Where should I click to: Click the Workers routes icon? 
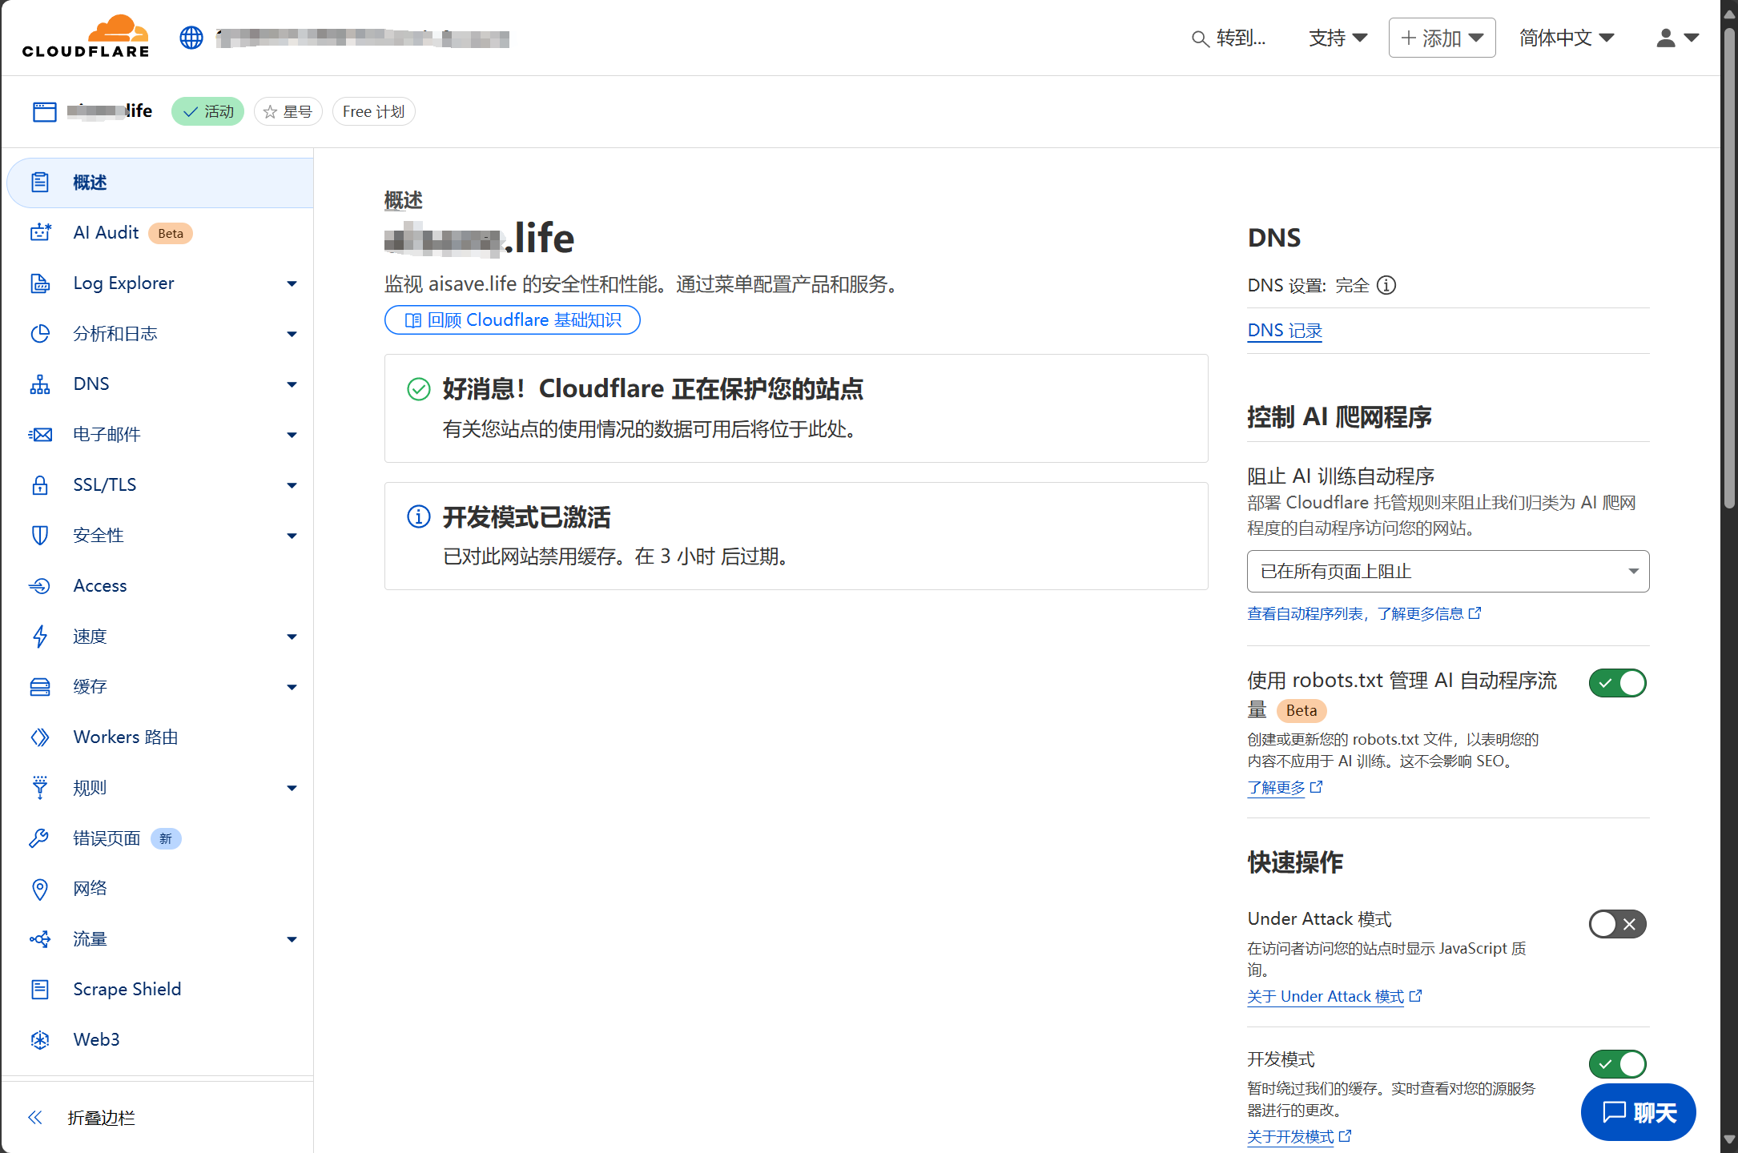[40, 737]
